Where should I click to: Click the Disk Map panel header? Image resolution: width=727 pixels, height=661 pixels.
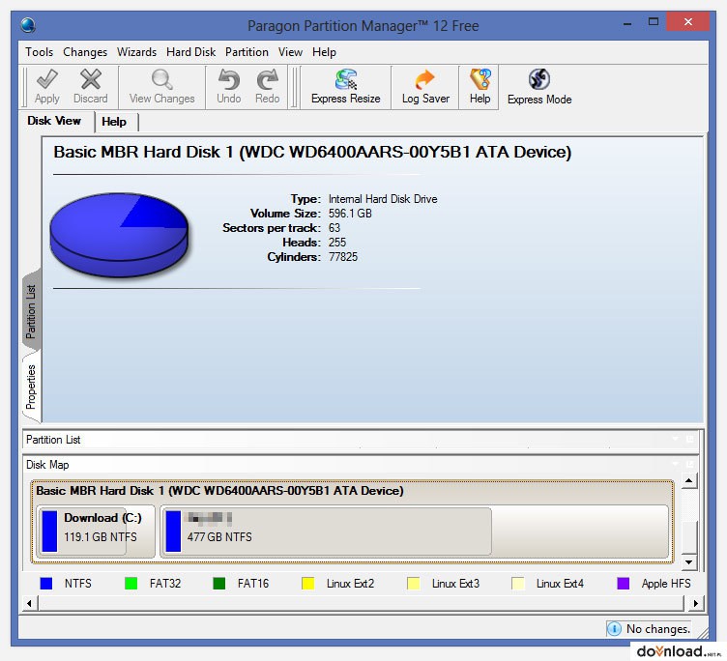(362, 465)
